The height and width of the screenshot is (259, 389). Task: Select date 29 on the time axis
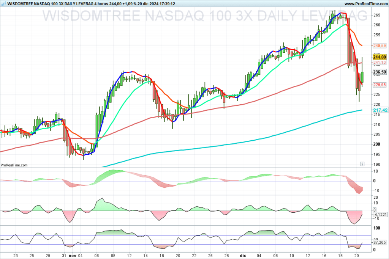tap(48, 256)
